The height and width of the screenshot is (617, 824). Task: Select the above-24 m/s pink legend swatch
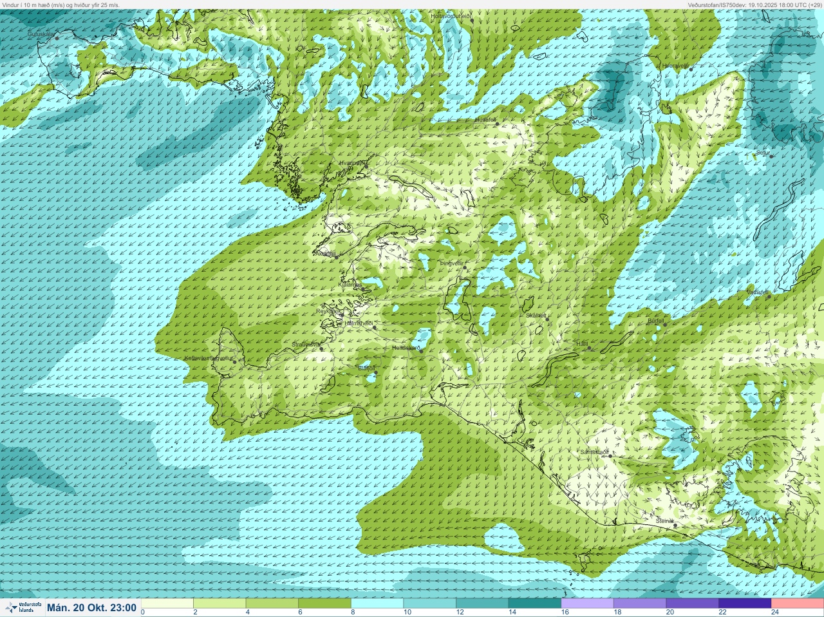click(798, 603)
